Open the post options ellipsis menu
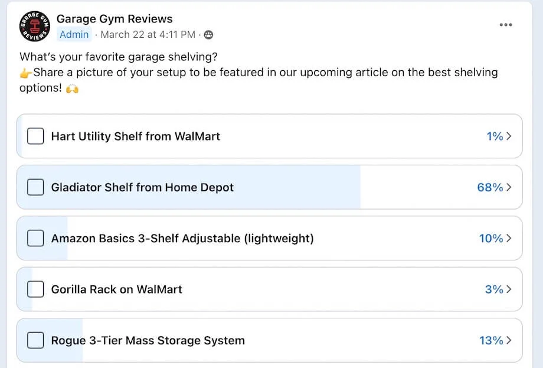Image resolution: width=543 pixels, height=368 pixels. coord(505,24)
